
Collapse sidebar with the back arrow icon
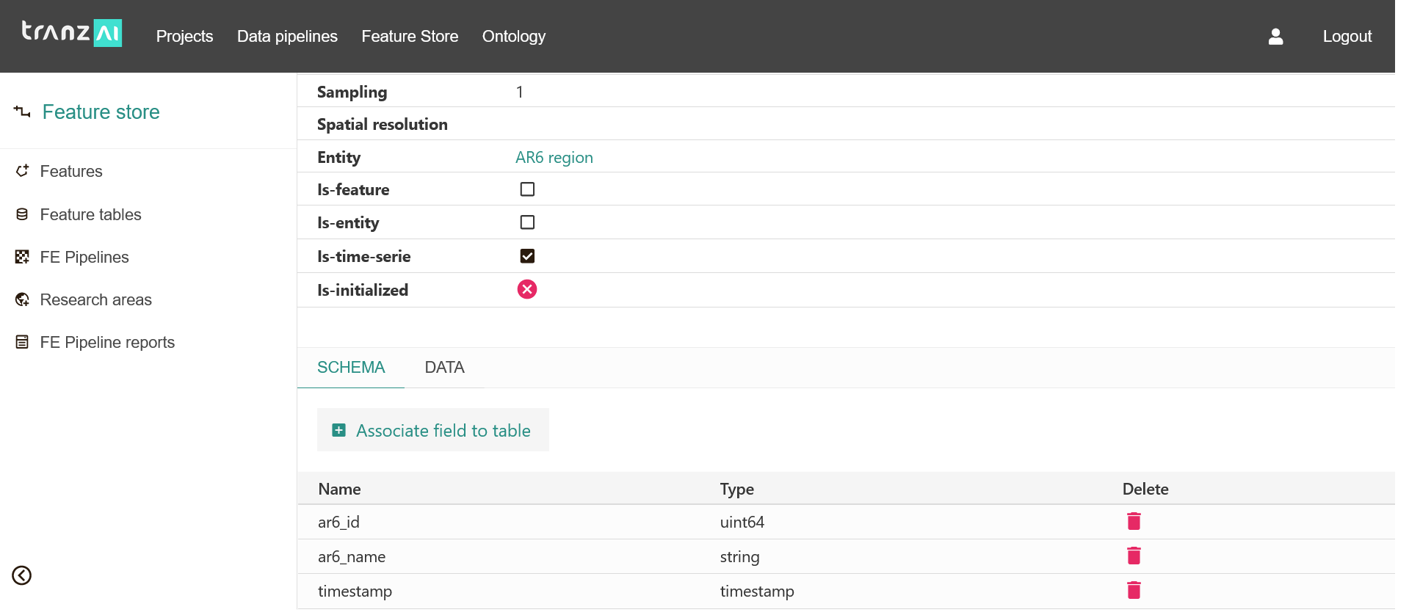(x=22, y=575)
